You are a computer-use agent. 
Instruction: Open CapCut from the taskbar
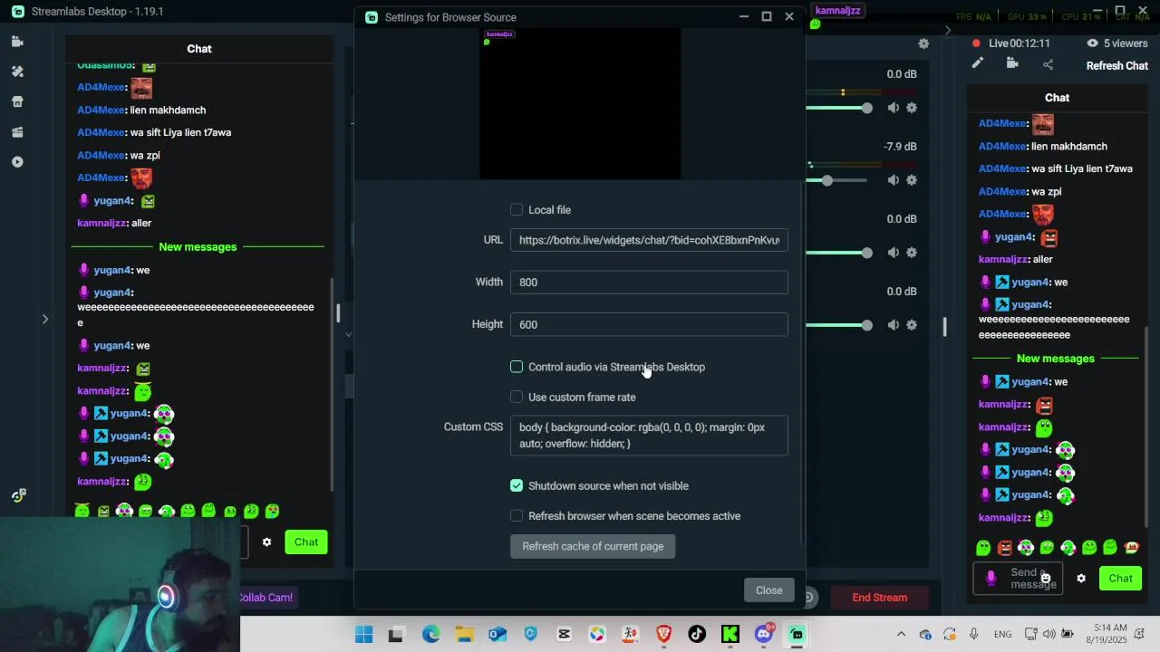click(x=564, y=635)
